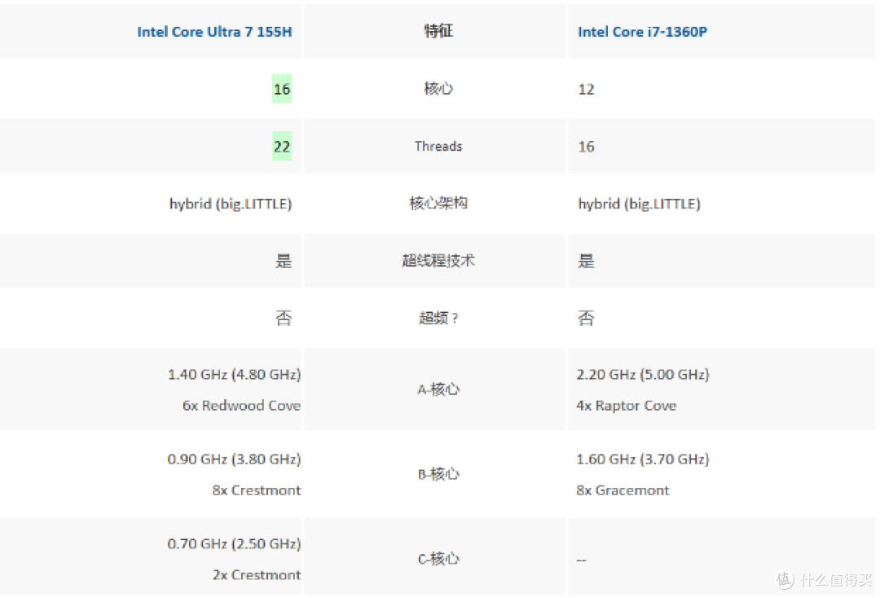This screenshot has width=880, height=598.
Task: Click the i7-1360P thread count 16
Action: tap(586, 147)
